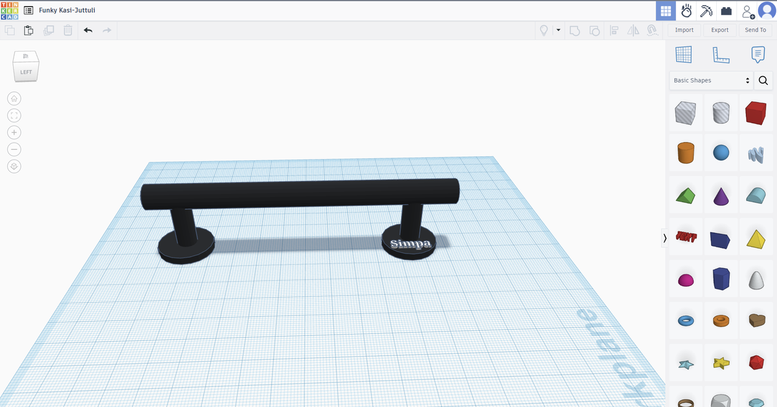
Task: Expand the collapsed side panel chevron
Action: point(664,238)
